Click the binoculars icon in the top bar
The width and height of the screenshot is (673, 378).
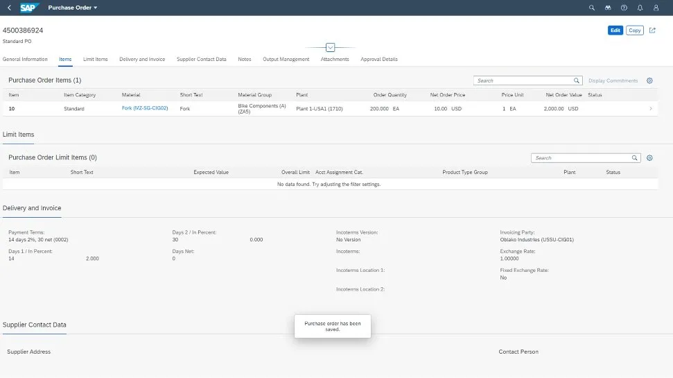[x=608, y=8]
